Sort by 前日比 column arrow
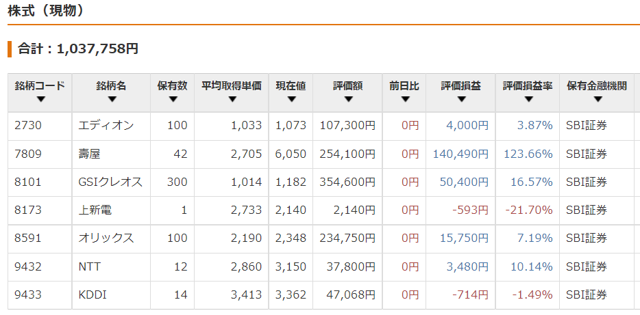This screenshot has width=640, height=315. (405, 99)
